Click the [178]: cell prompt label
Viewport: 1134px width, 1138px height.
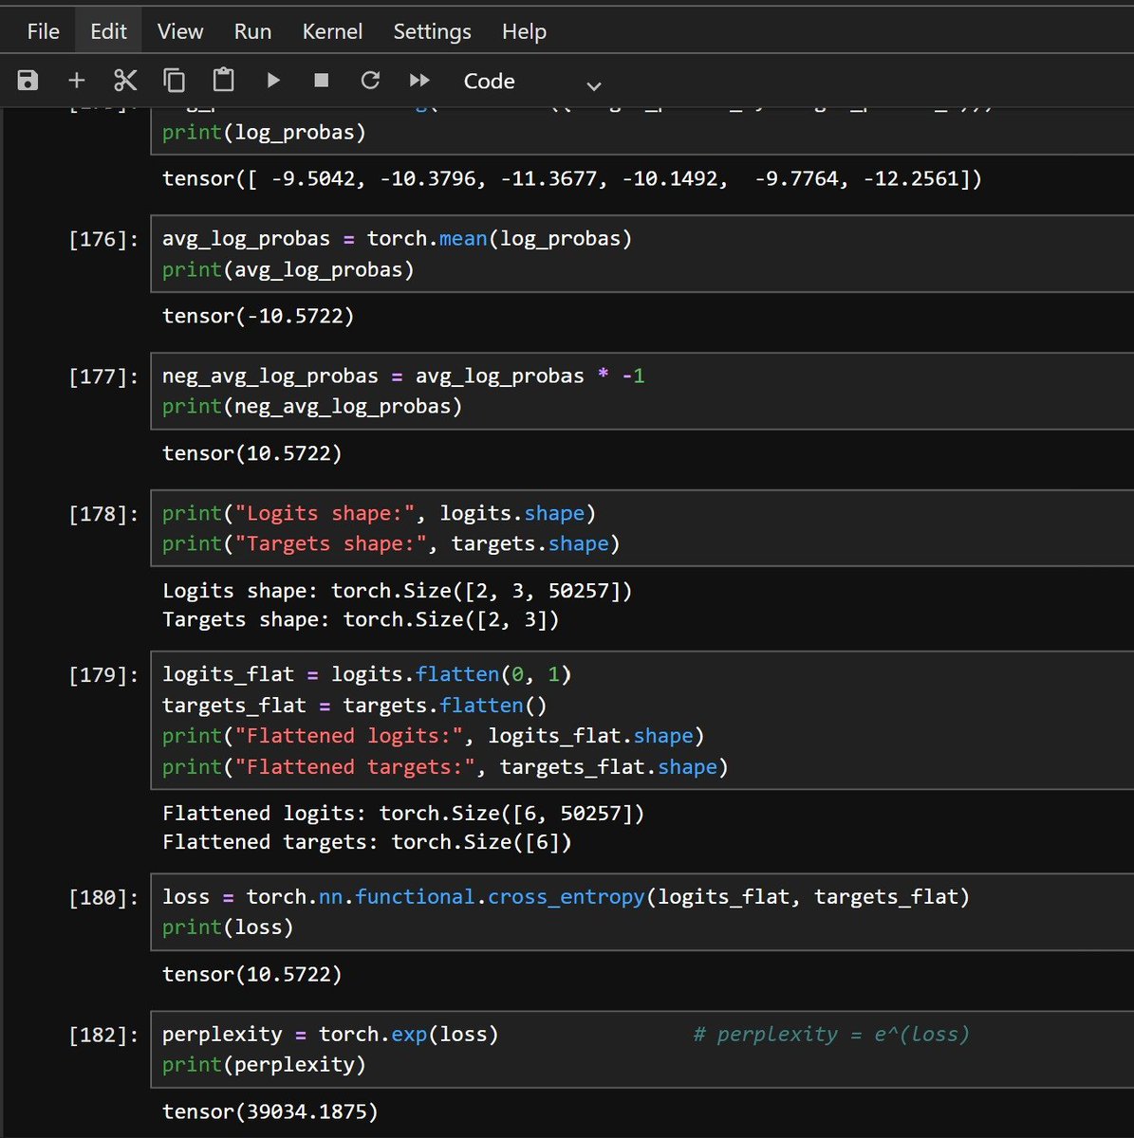tap(103, 514)
